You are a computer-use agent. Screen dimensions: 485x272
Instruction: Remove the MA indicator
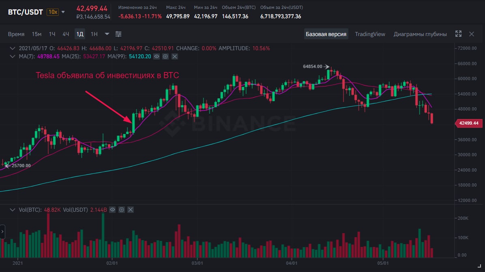(175, 57)
